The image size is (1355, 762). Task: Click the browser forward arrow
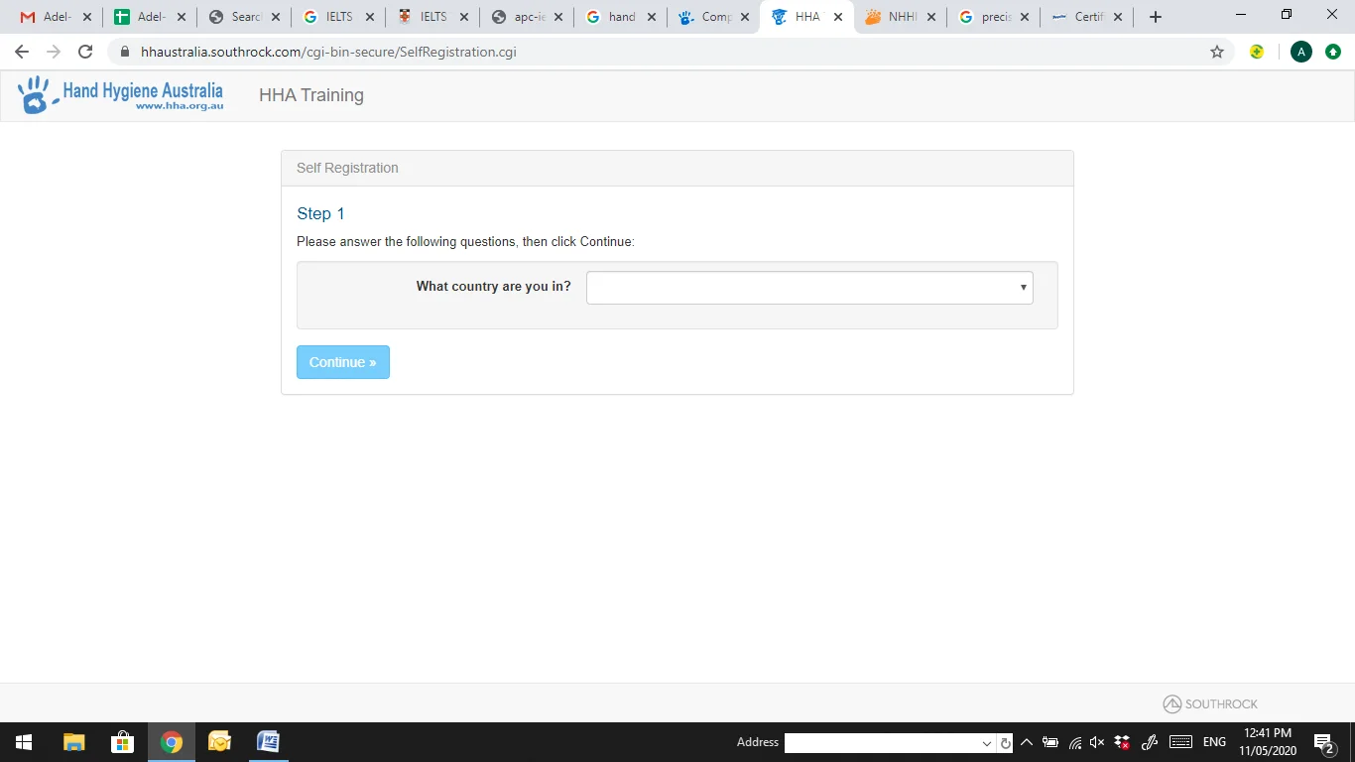(x=54, y=52)
